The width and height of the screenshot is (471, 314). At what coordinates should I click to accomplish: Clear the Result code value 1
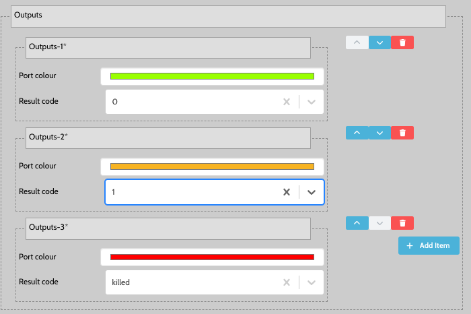click(286, 192)
